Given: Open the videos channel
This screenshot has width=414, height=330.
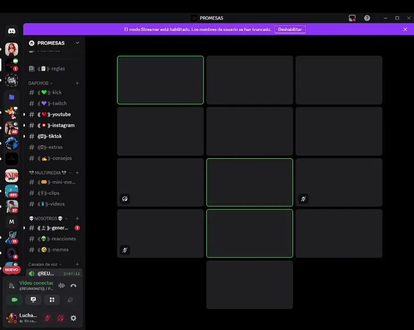Looking at the screenshot, I should coord(54,204).
